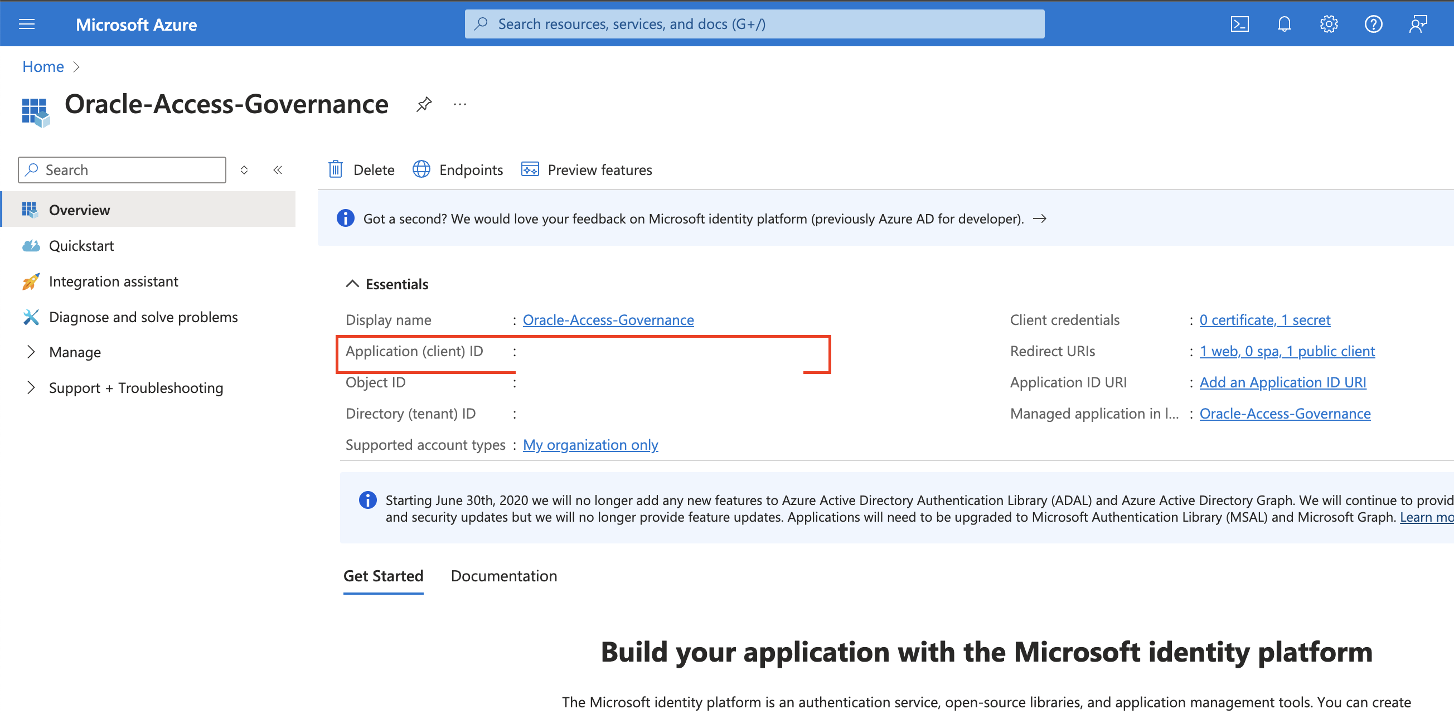Click the ADAL notice info icon

point(367,500)
